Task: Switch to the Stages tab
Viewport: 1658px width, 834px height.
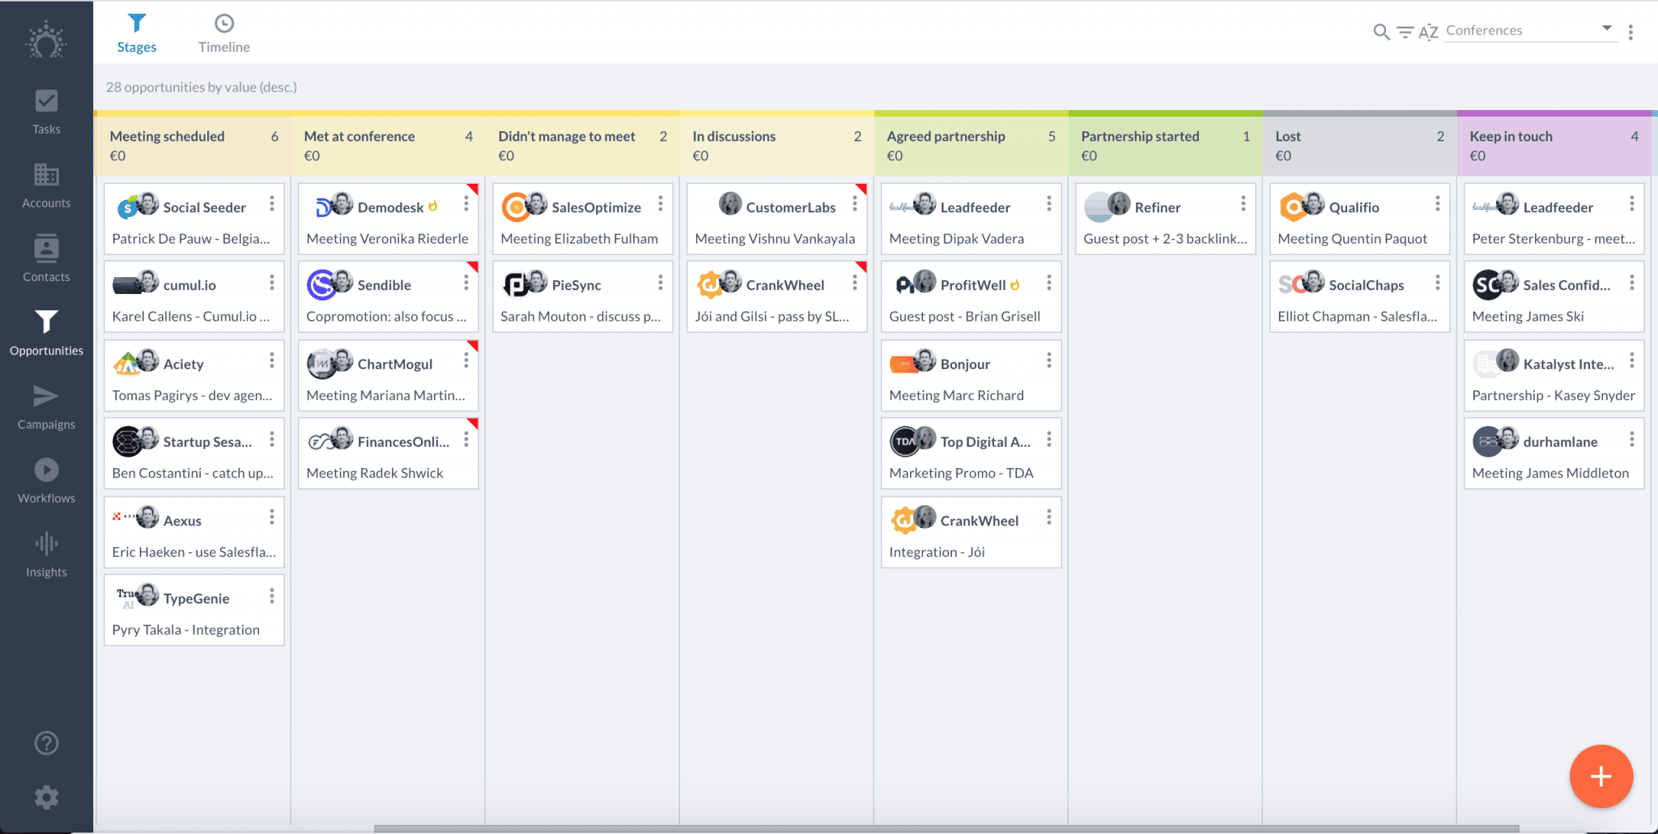Action: tap(137, 34)
